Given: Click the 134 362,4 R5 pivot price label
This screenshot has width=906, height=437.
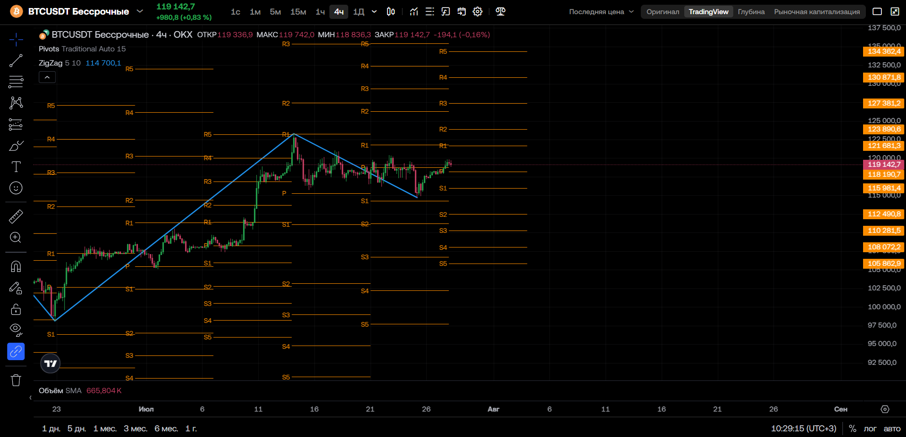Looking at the screenshot, I should point(883,51).
